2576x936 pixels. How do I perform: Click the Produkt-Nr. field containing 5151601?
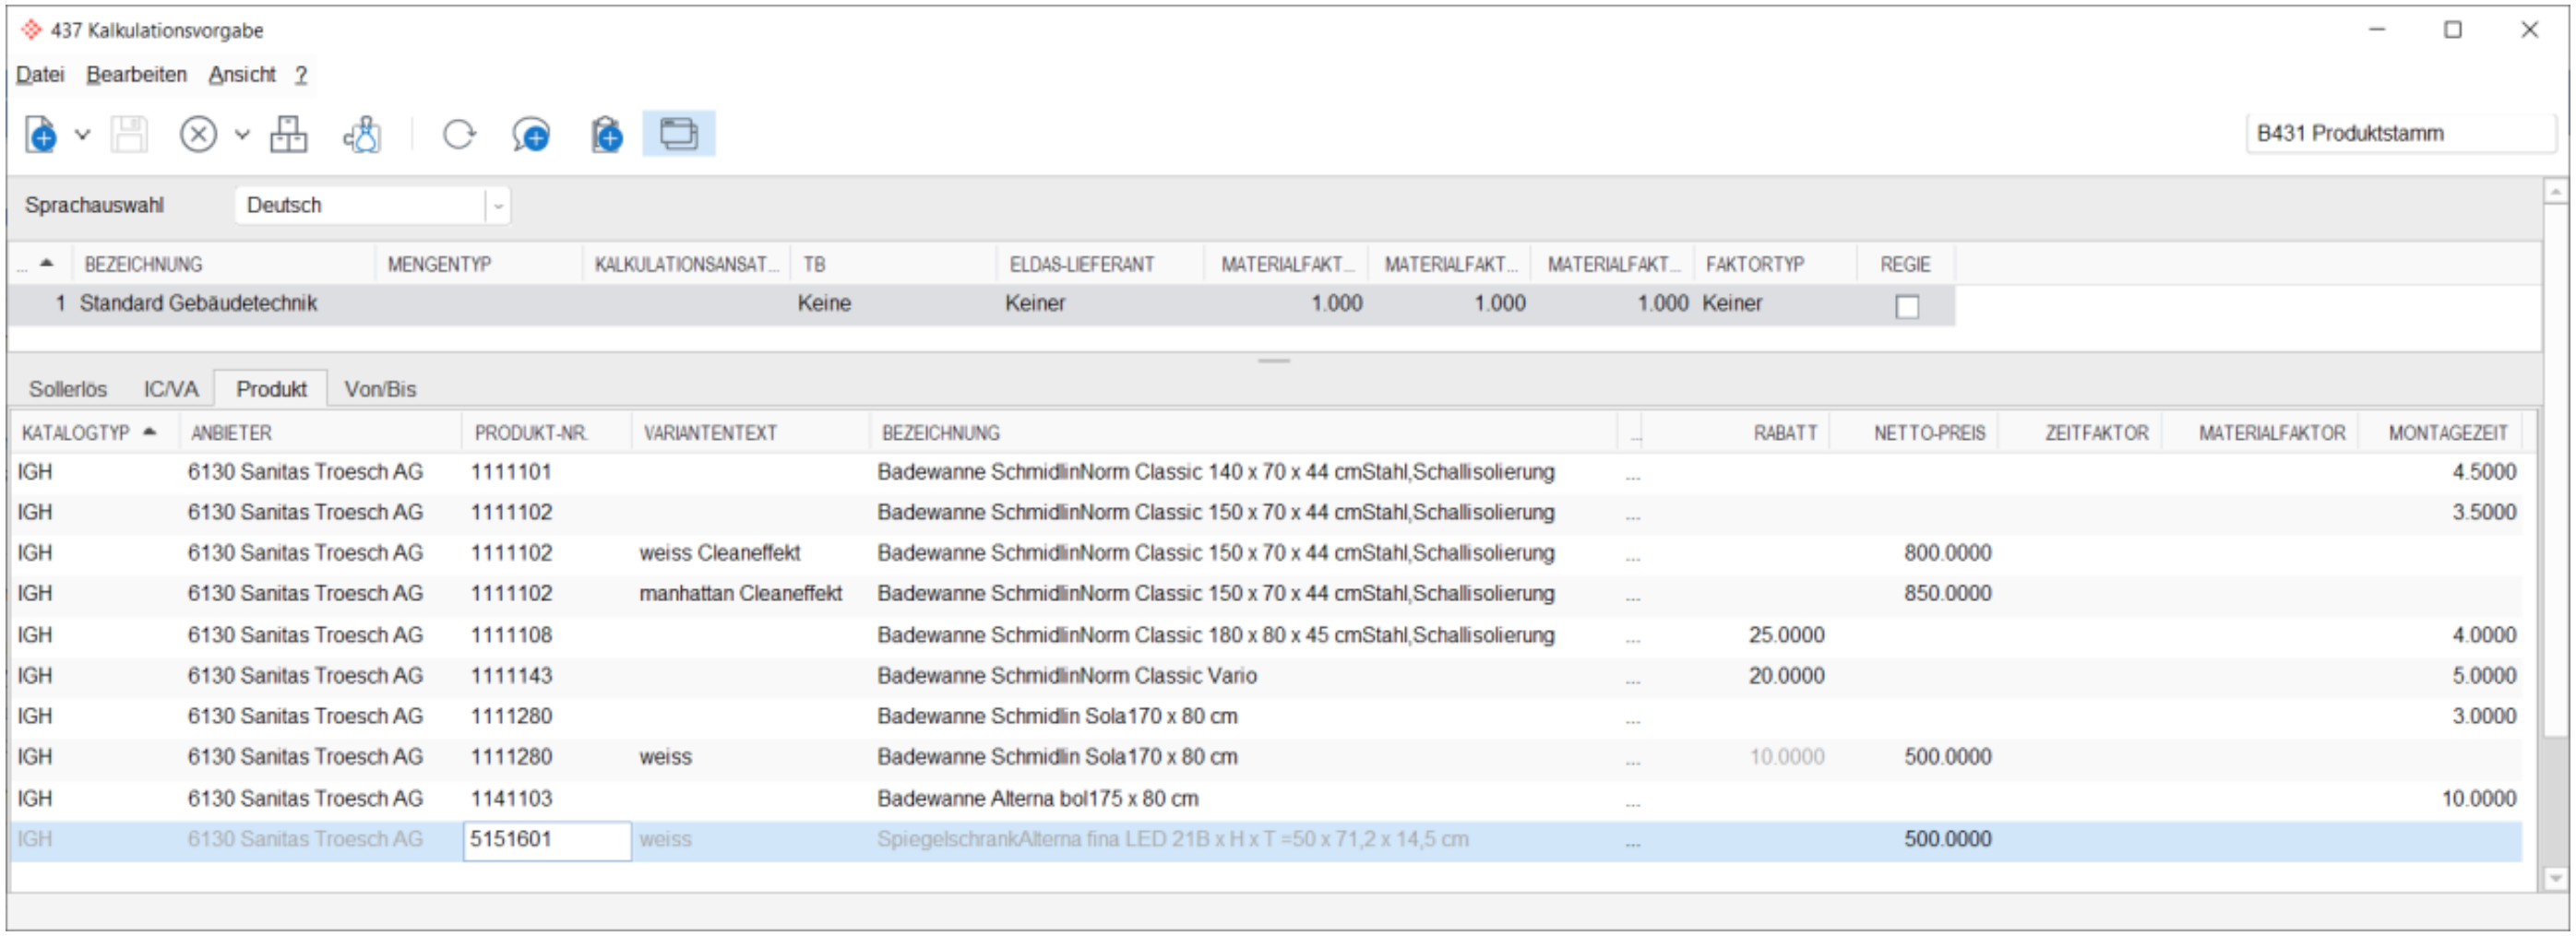[546, 840]
